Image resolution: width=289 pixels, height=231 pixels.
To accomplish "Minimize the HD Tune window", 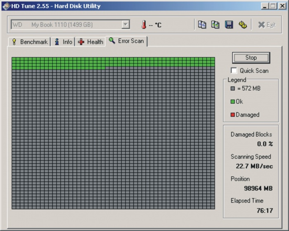I will point(265,6).
